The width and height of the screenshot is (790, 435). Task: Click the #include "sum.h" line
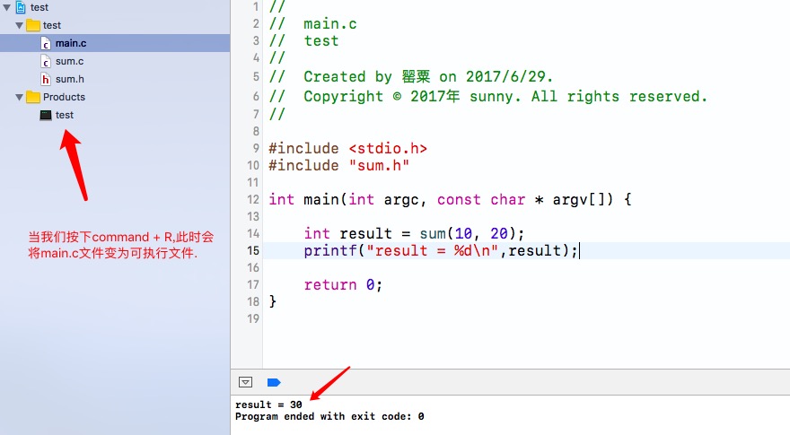tap(338, 166)
